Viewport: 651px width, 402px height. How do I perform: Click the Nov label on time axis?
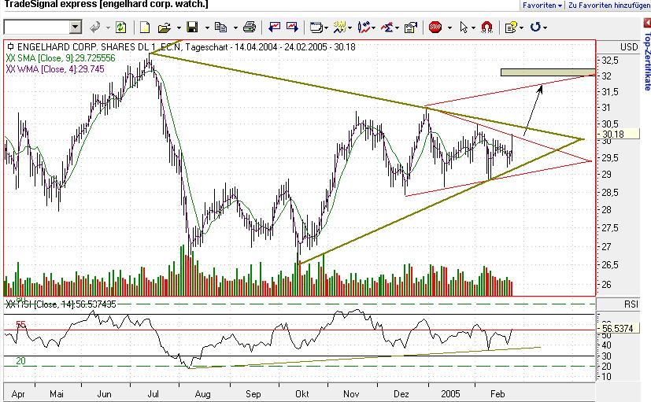click(351, 393)
